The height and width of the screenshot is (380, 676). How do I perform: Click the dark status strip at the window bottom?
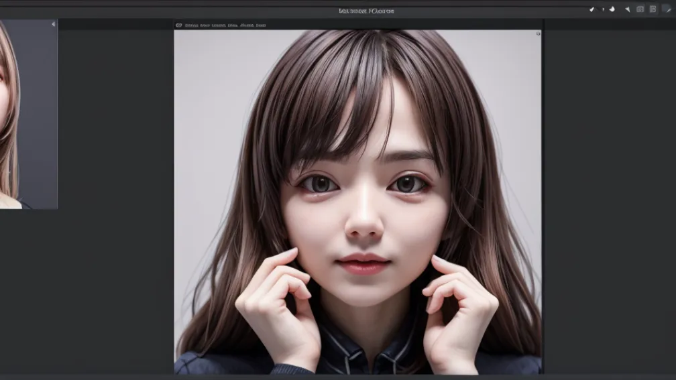[338, 377]
